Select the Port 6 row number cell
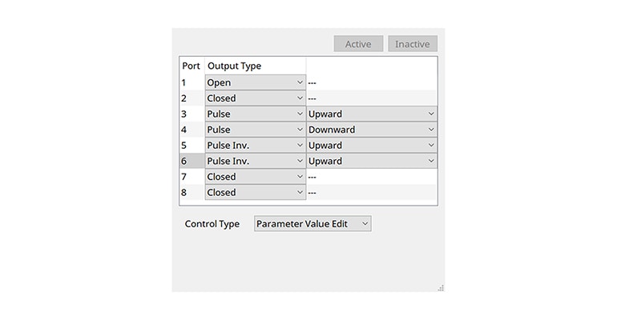The width and height of the screenshot is (617, 320). pyautogui.click(x=192, y=161)
